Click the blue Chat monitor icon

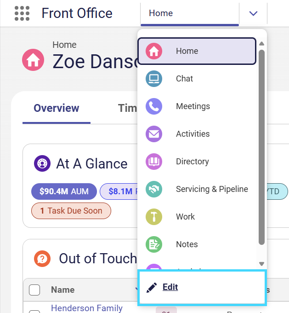pos(153,79)
